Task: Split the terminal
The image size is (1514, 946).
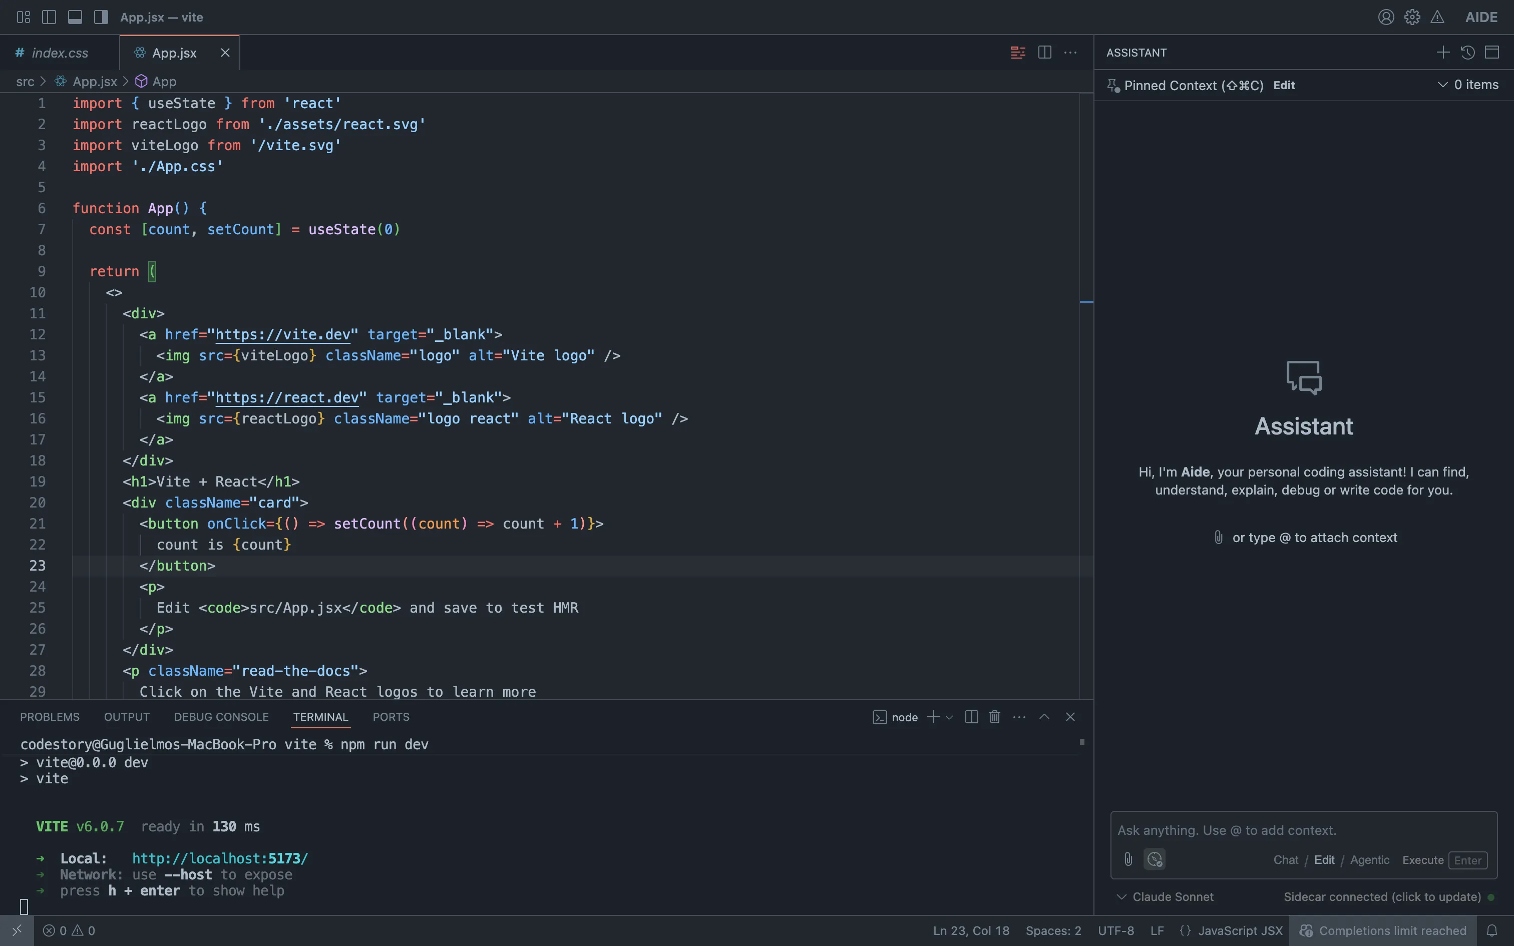Action: click(x=972, y=717)
